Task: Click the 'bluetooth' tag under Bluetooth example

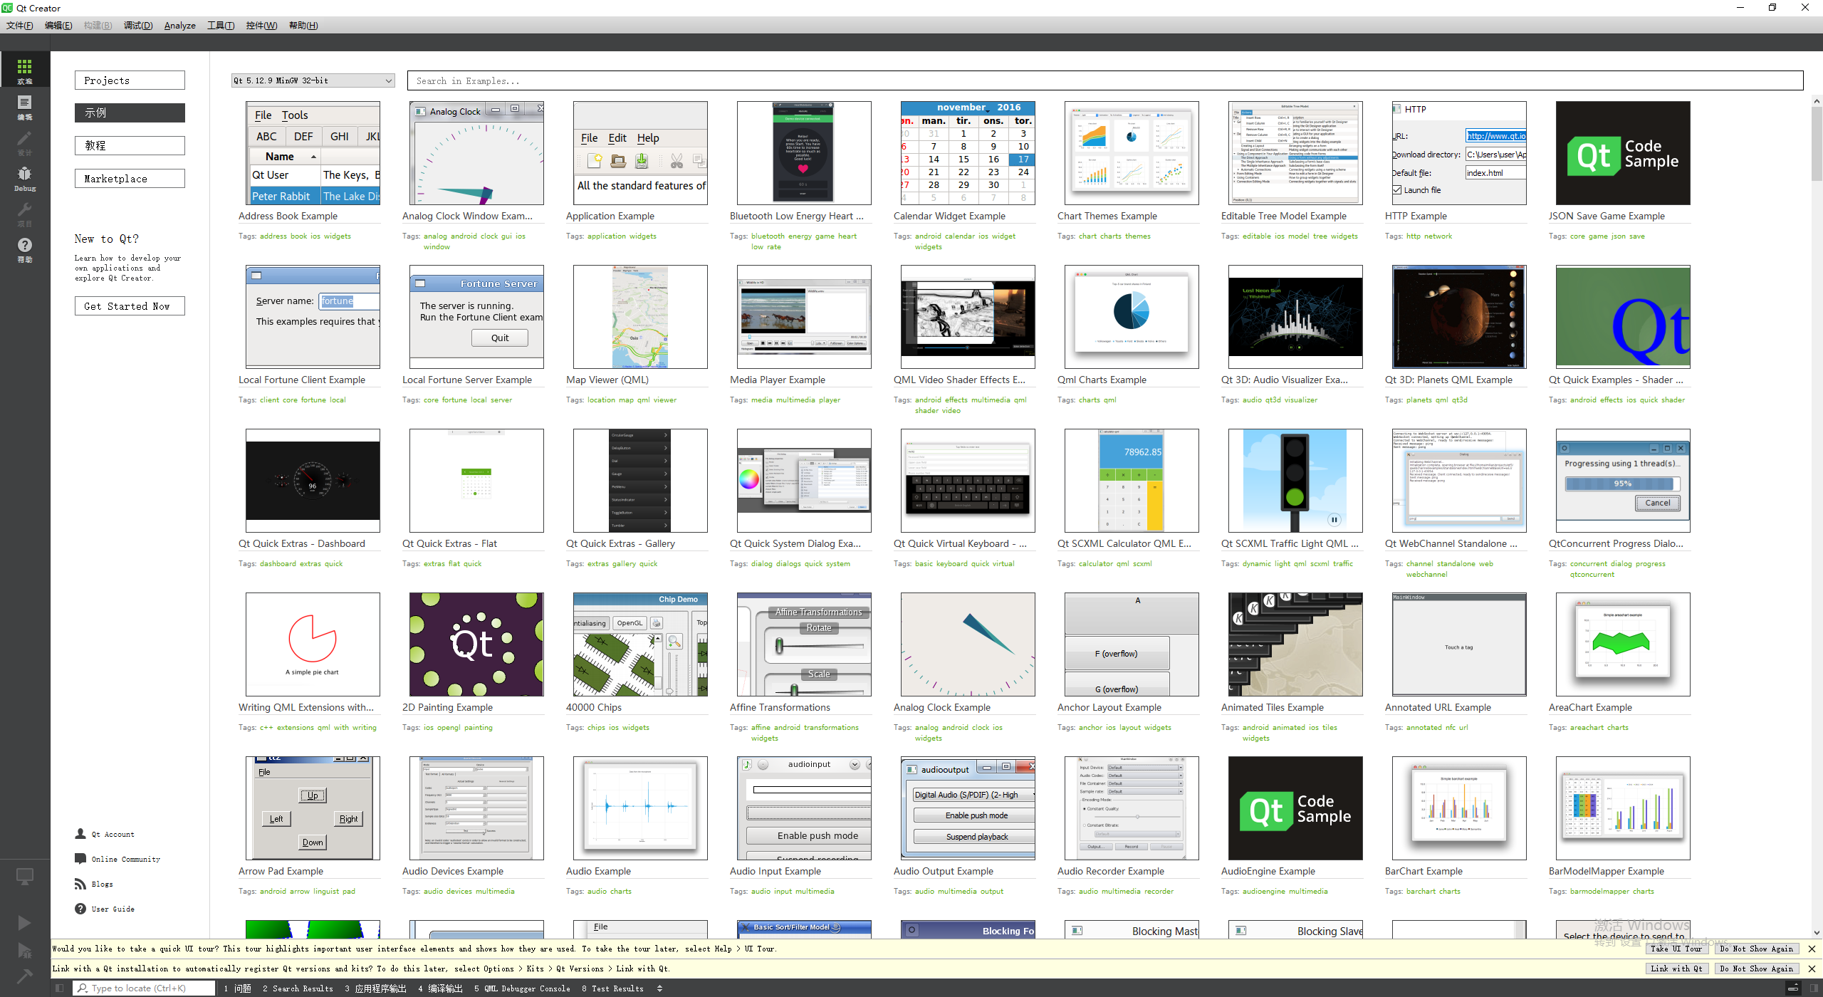Action: 768,236
